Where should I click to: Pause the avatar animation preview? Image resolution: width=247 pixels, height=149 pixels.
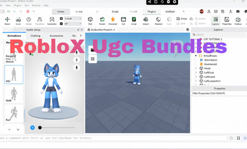coord(32,128)
